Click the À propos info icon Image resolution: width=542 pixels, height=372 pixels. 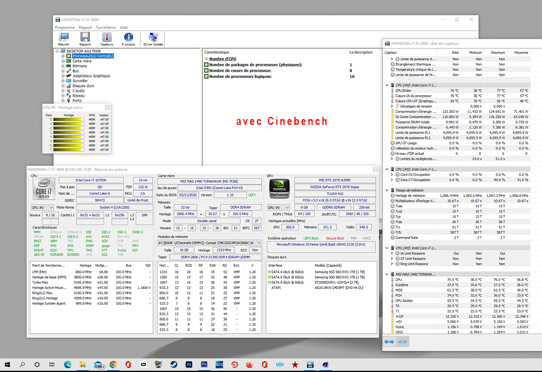[129, 39]
